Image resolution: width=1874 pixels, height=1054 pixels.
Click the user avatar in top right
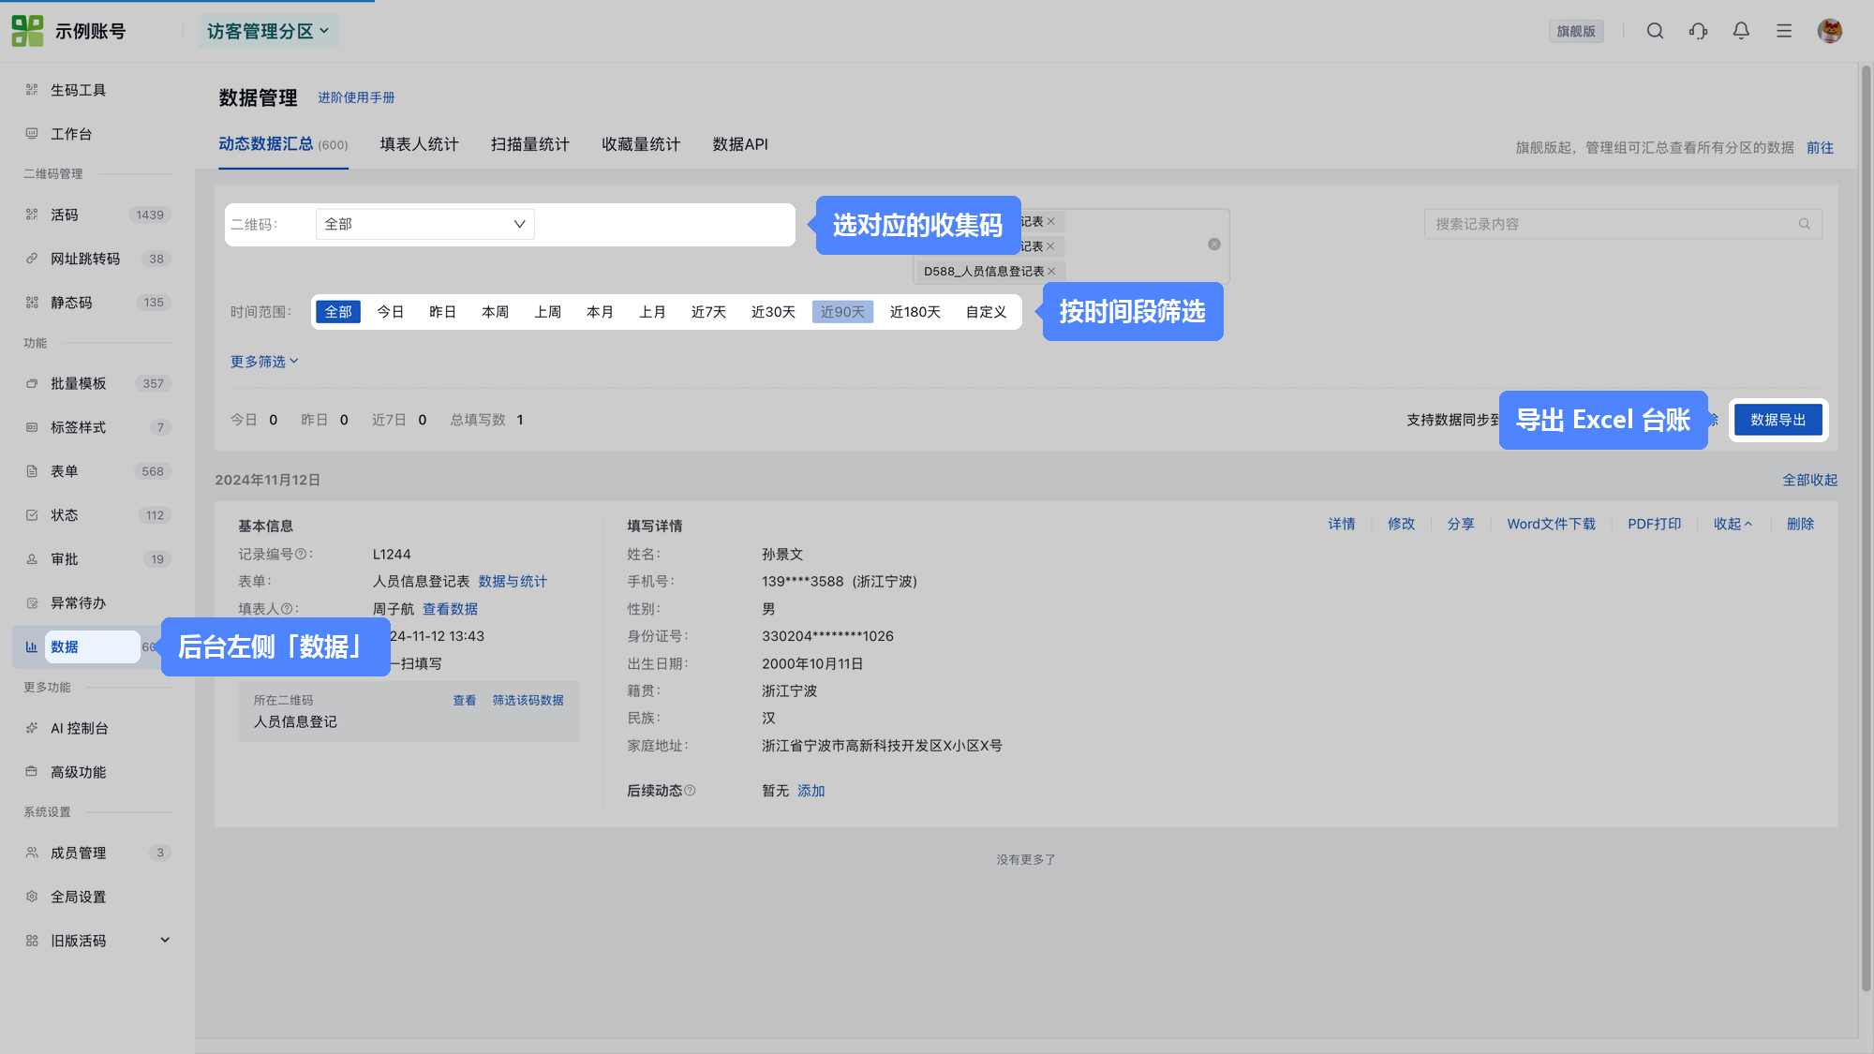[1830, 31]
